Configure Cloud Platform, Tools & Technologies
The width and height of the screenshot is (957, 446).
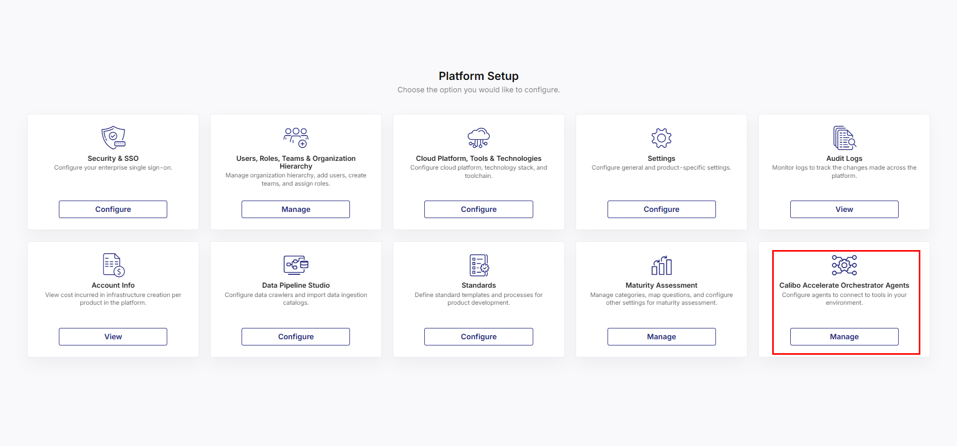pyautogui.click(x=478, y=209)
